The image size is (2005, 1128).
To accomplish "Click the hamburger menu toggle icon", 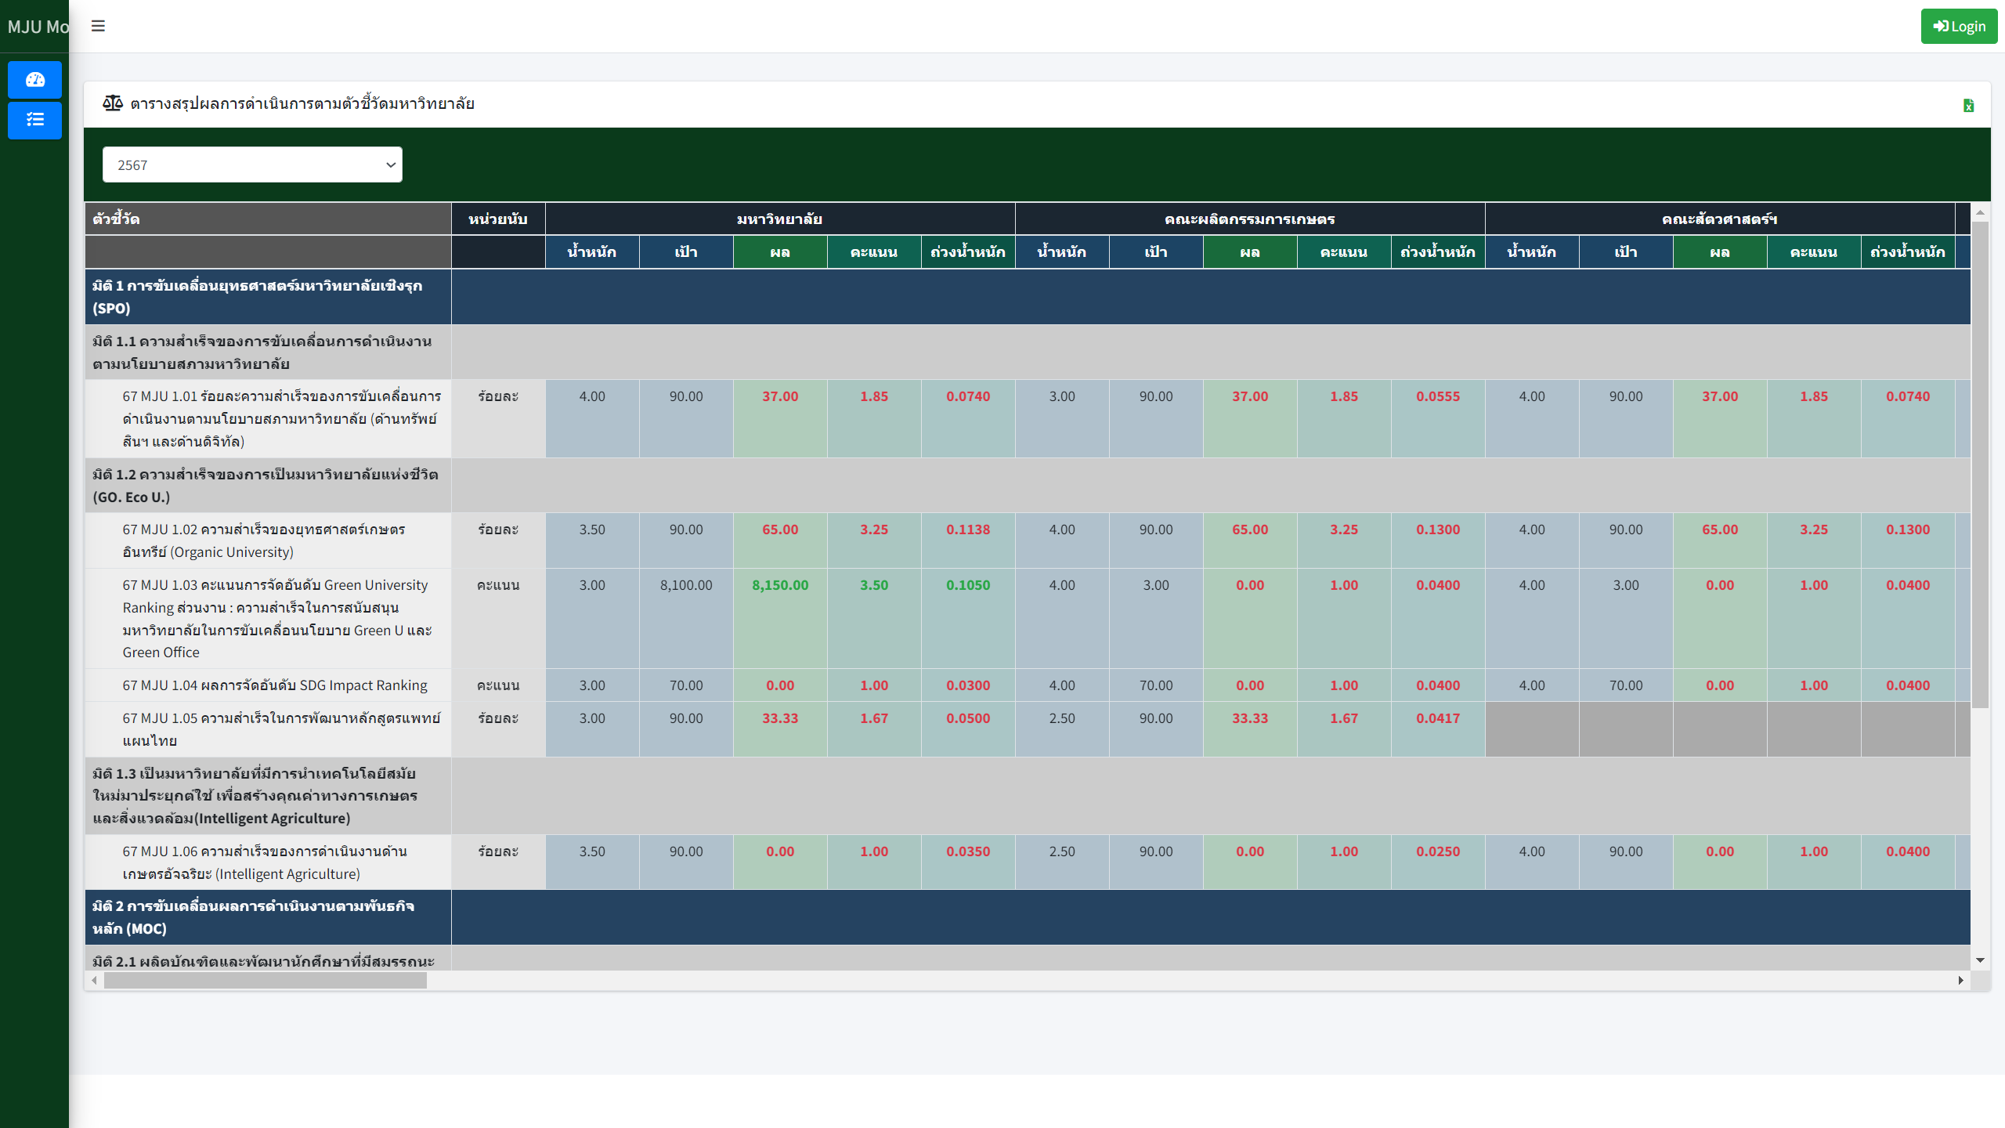I will (x=98, y=26).
